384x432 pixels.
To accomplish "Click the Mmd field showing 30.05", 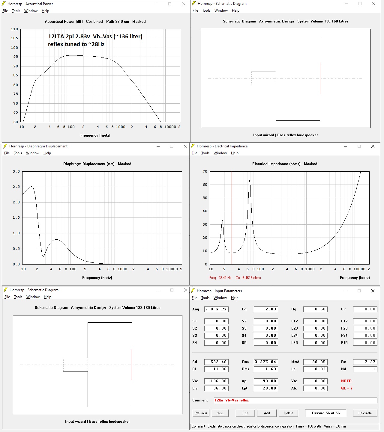I will (x=315, y=362).
